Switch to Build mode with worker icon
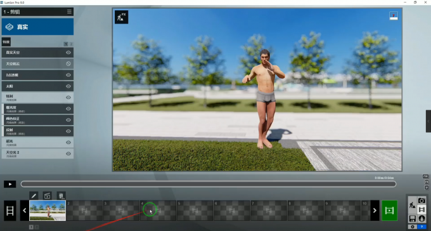This screenshot has height=231, width=431. click(x=412, y=205)
